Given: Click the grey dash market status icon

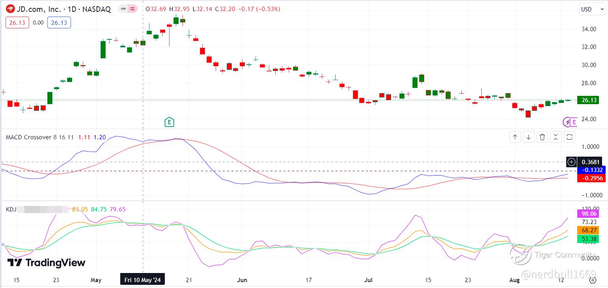Looking at the screenshot, I should [x=123, y=9].
